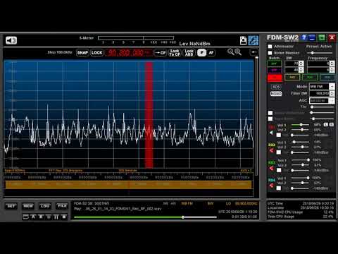Viewport: 338px width, 254px height.
Task: Zoom out the spectrum with minus magnifier
Action: 231,52
